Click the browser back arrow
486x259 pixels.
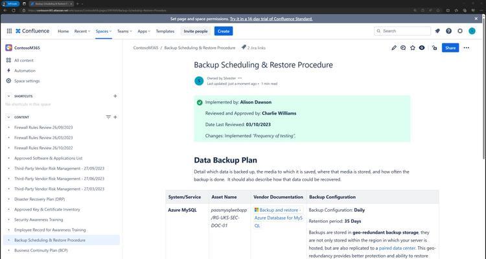(x=5, y=10)
